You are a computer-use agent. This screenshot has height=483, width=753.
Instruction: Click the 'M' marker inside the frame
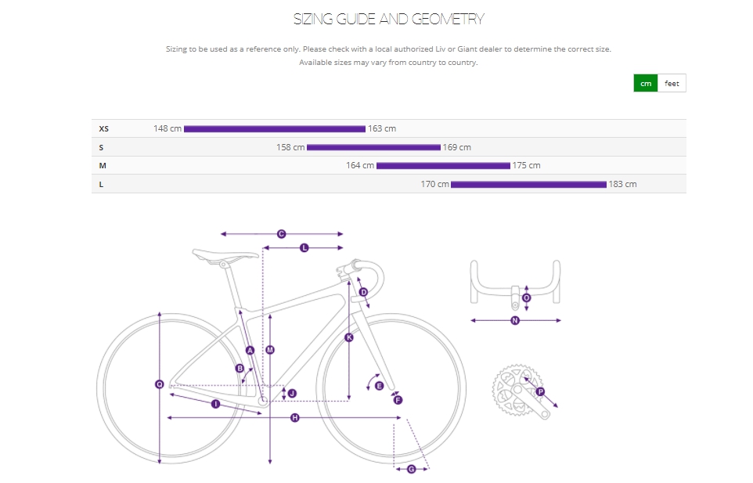270,350
